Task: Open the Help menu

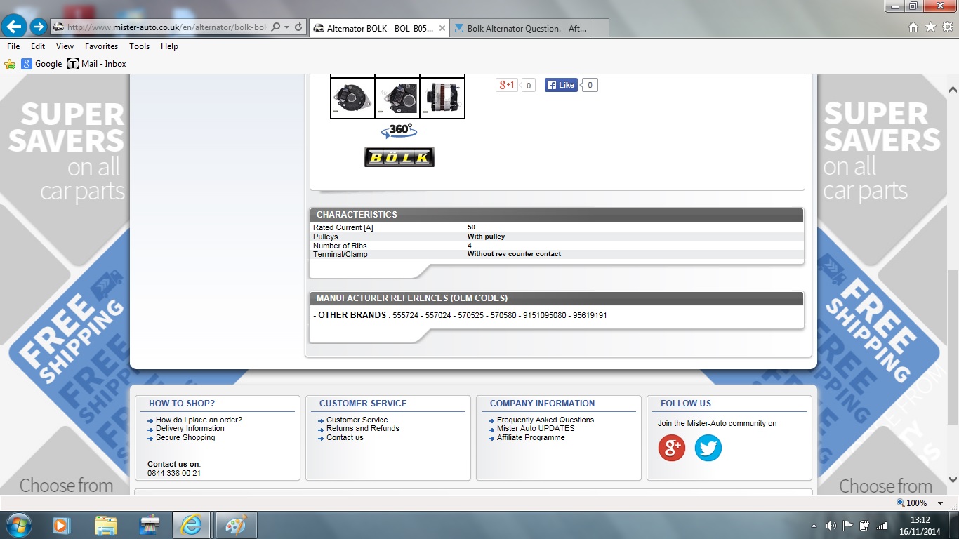Action: (169, 46)
